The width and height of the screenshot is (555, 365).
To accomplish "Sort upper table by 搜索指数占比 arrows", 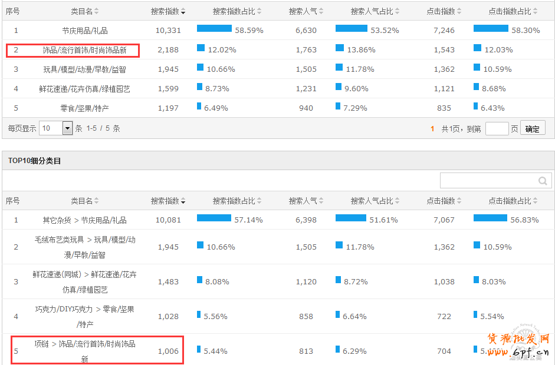I will 260,12.
